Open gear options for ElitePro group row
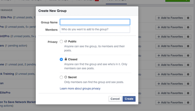 click(x=188, y=93)
